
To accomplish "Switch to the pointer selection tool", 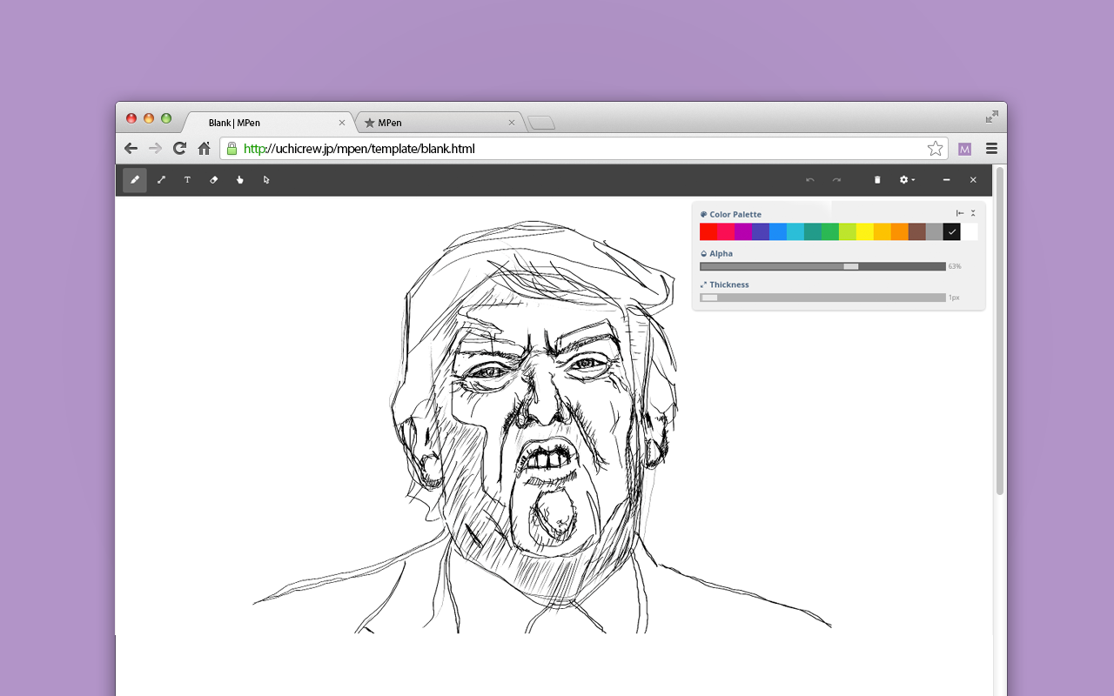I will (x=266, y=180).
